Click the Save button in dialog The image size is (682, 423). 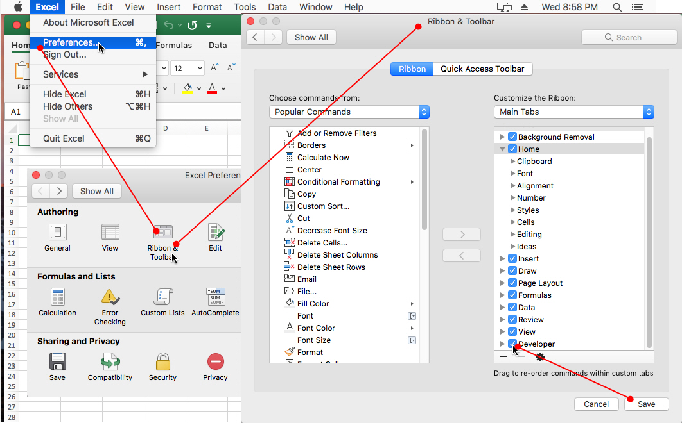[646, 404]
